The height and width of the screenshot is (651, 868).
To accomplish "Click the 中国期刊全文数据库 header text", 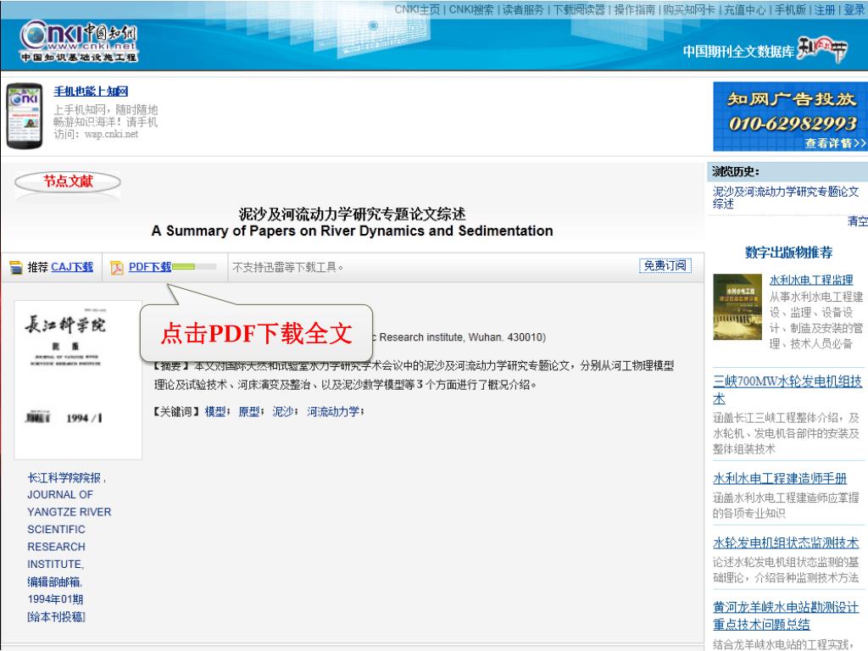I will click(738, 52).
